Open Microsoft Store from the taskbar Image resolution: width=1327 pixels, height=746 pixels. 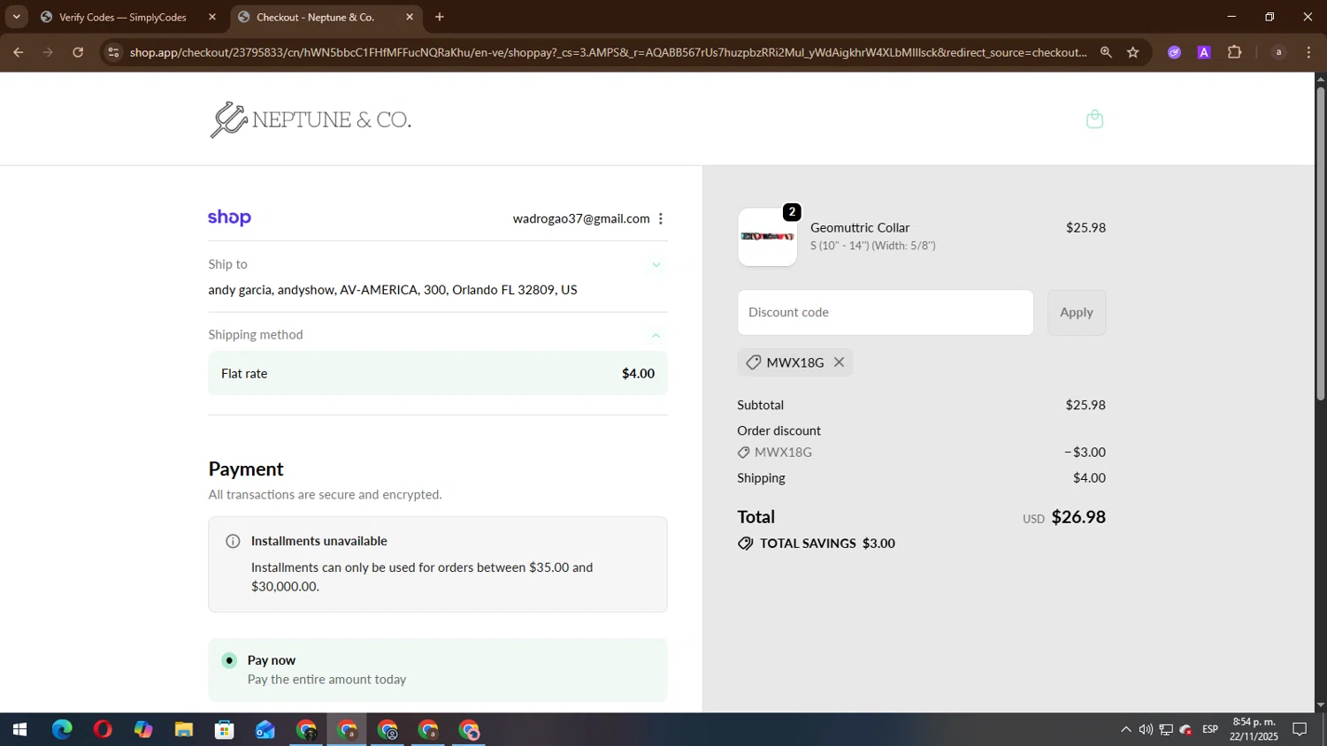pos(225,730)
